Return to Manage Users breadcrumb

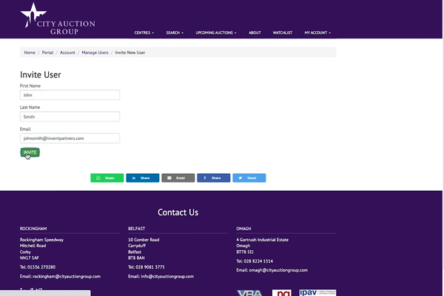pyautogui.click(x=95, y=53)
